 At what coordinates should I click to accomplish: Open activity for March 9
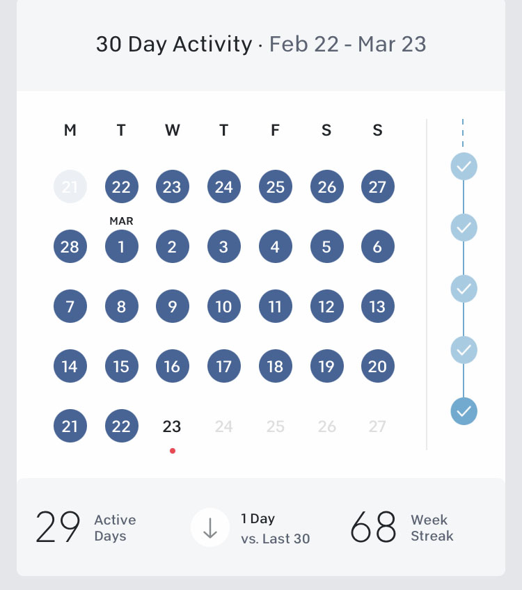pyautogui.click(x=172, y=307)
